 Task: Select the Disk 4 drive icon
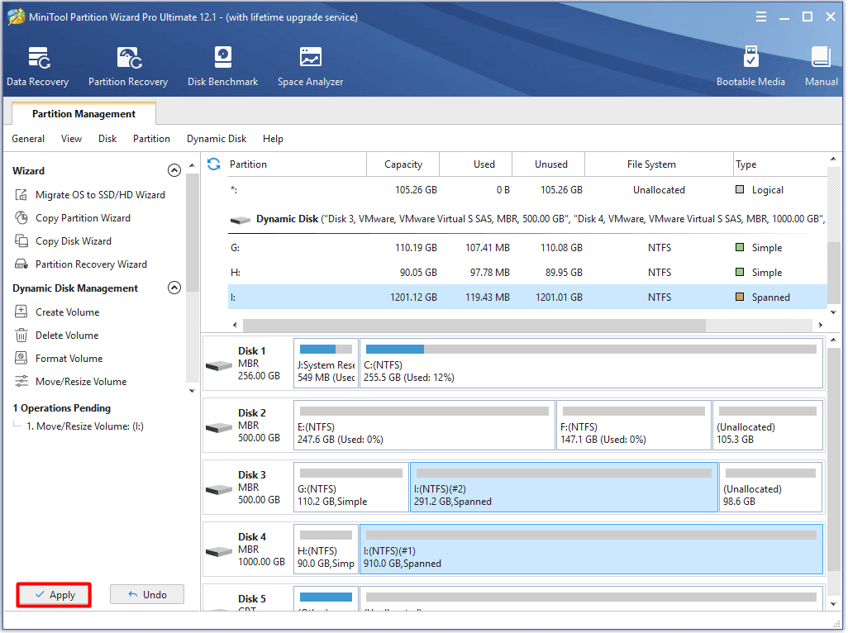[219, 552]
